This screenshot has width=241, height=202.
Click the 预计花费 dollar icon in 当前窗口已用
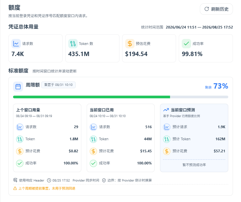pyautogui.click(x=93, y=151)
